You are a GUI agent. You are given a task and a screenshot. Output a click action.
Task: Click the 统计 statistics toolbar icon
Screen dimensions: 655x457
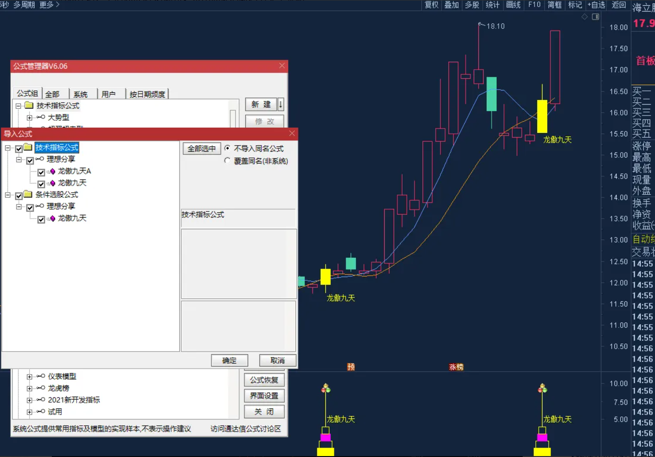492,5
